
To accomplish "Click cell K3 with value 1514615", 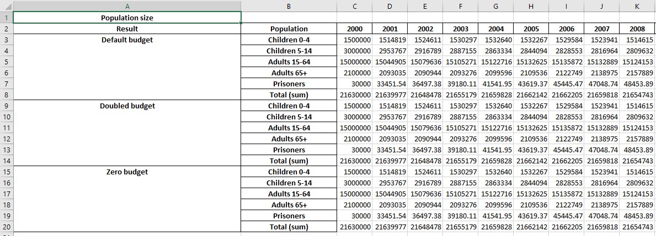I will (637, 40).
